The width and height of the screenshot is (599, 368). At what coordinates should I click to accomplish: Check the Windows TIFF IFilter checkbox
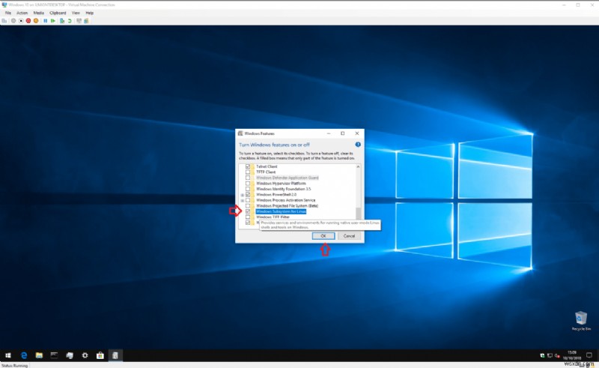click(248, 217)
